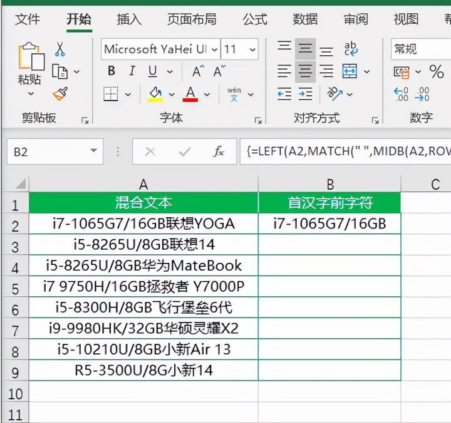Click the wén phonetic guide icon
The width and height of the screenshot is (451, 423).
234,94
